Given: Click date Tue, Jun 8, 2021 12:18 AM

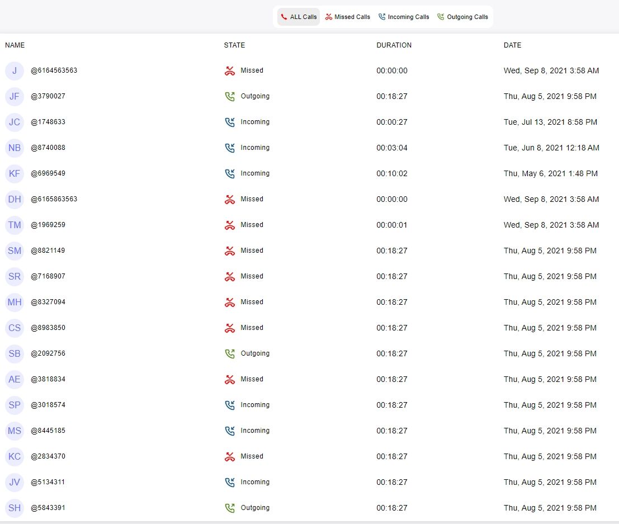Looking at the screenshot, I should (551, 148).
